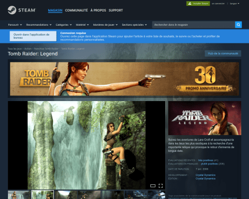Click the Installer Steam green button
This screenshot has height=199, width=249.
click(x=198, y=4)
